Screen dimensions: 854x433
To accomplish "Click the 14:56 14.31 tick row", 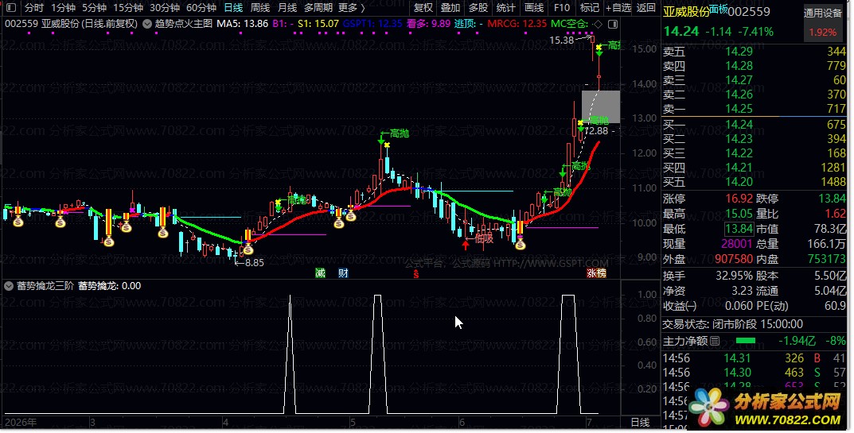I will pyautogui.click(x=755, y=358).
